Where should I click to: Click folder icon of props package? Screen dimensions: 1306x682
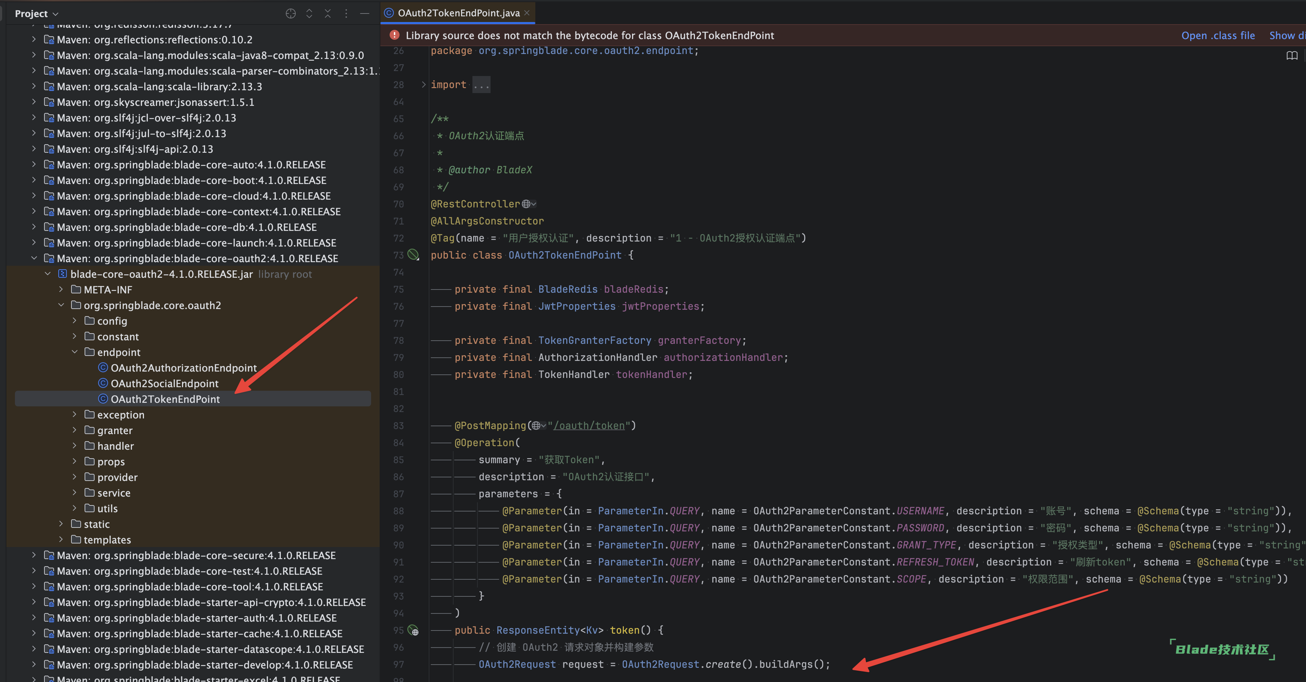point(90,461)
